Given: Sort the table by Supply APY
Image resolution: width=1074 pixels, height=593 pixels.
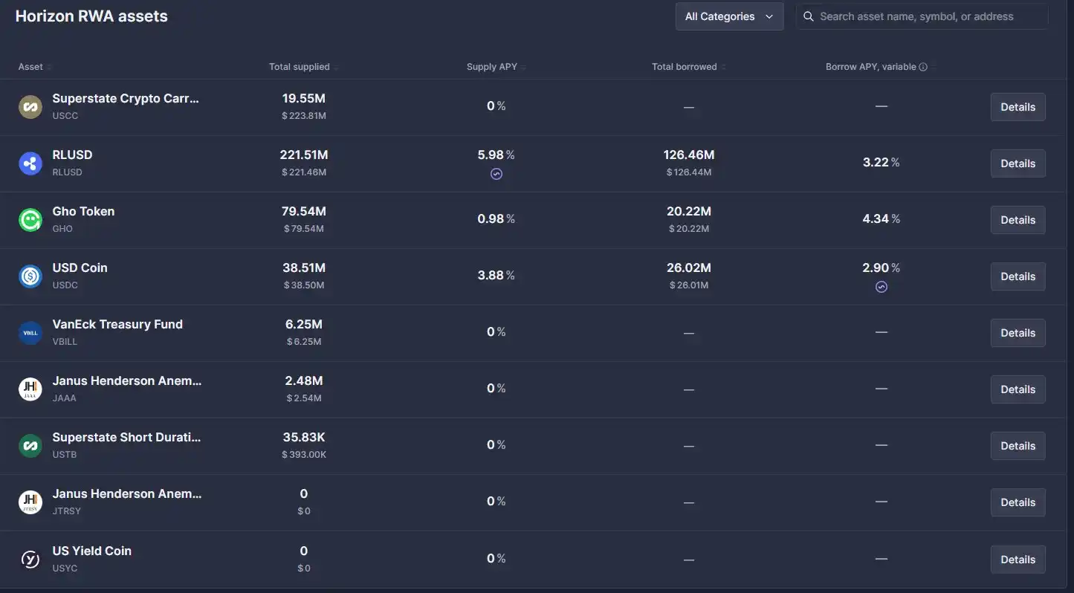Looking at the screenshot, I should click(492, 65).
